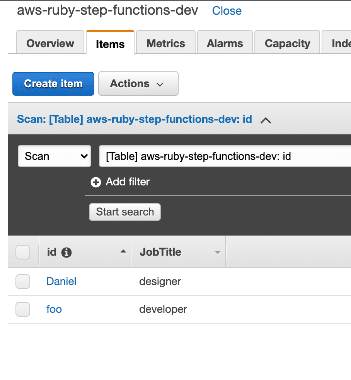Screen dimensions: 351x380
Task: Click the Close link next to table name
Action: tap(227, 11)
